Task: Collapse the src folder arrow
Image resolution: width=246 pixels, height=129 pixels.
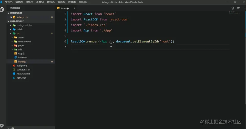Action: (11, 34)
